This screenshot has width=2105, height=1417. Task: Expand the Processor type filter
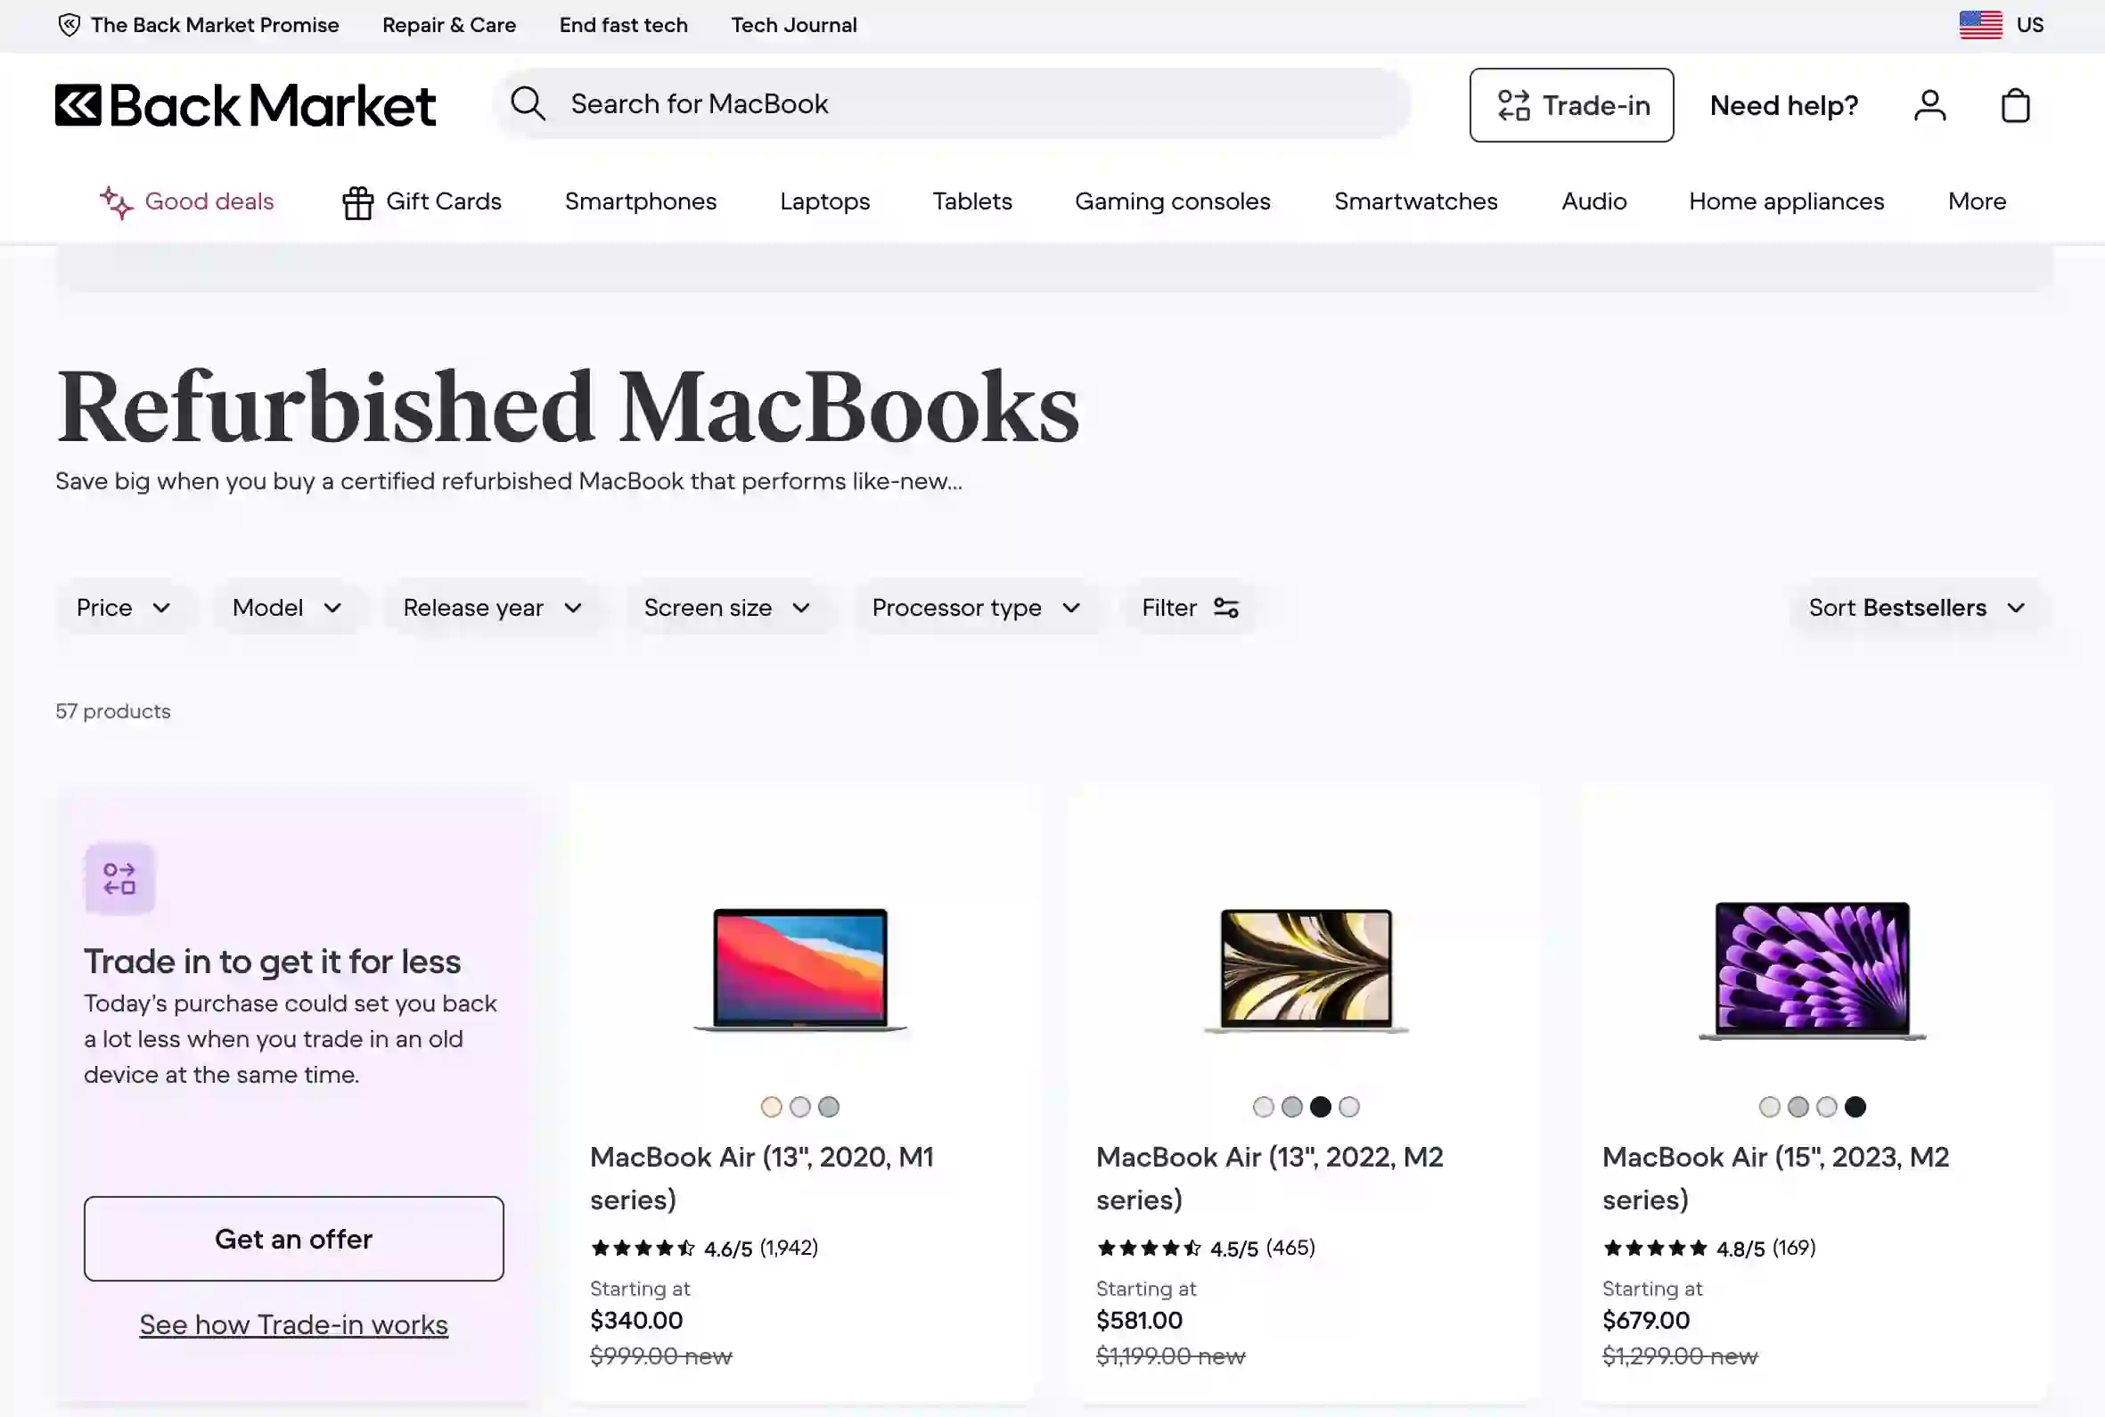[x=977, y=607]
